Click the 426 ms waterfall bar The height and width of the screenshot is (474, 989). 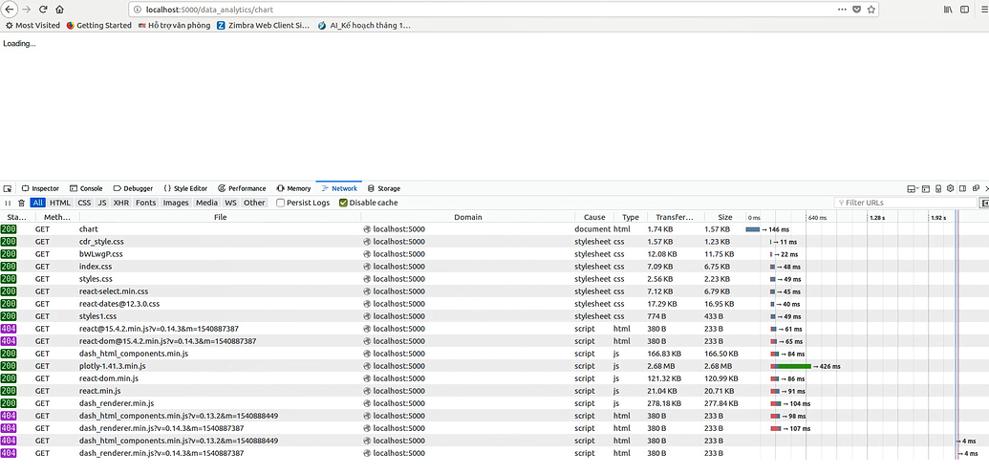(790, 366)
